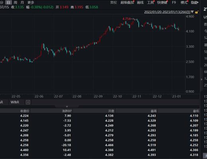
Task: Select the closing price cell 4.224
Action: (x=24, y=116)
